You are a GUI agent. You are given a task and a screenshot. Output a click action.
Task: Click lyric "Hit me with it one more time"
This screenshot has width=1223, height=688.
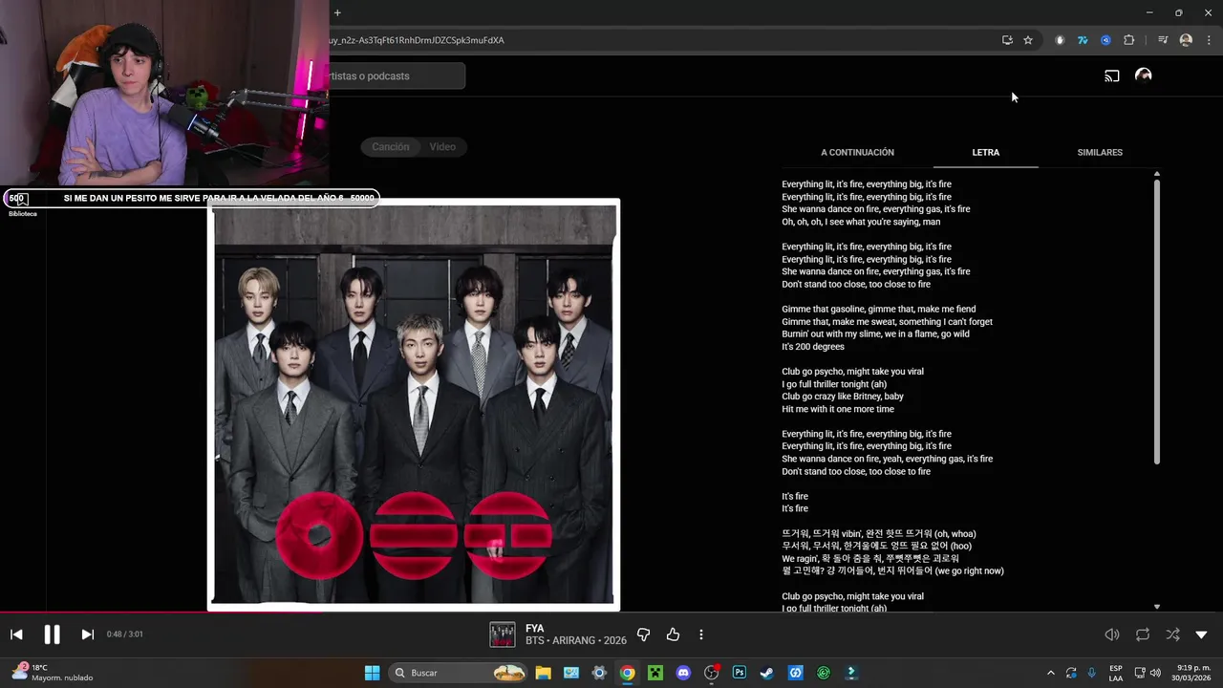838,409
